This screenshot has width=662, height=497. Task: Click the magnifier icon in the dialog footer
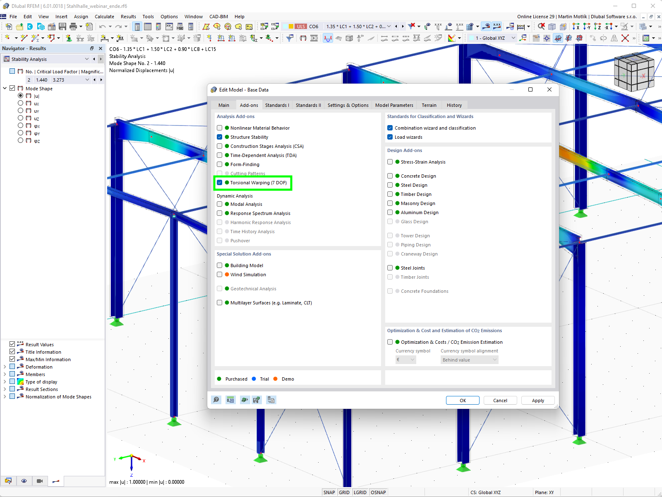(x=216, y=400)
